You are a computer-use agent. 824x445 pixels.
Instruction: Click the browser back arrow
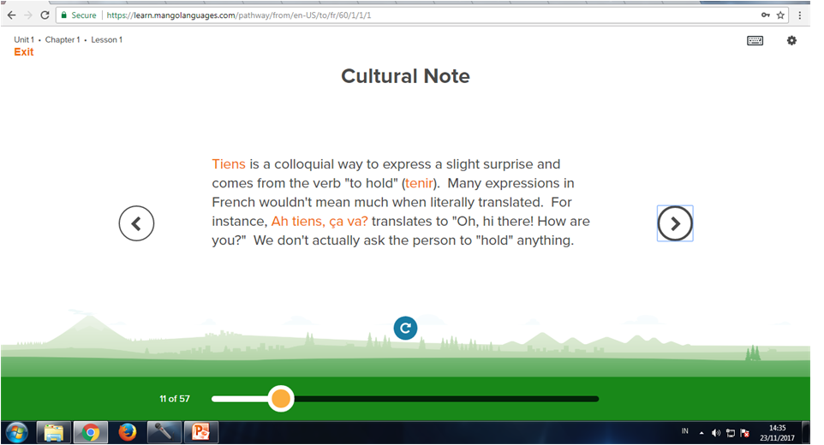pyautogui.click(x=11, y=15)
